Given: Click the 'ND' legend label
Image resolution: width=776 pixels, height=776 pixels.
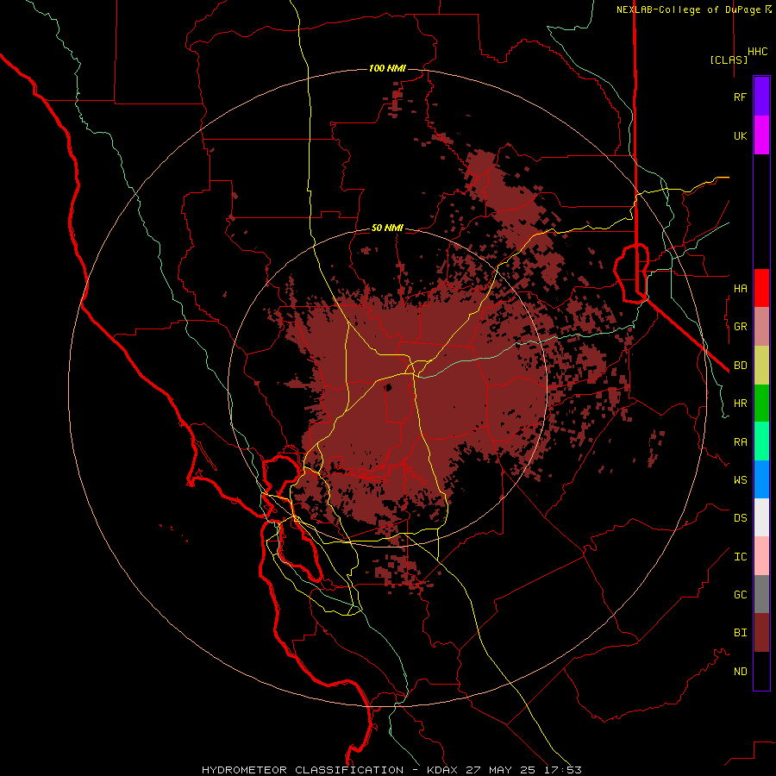Looking at the screenshot, I should tap(740, 672).
